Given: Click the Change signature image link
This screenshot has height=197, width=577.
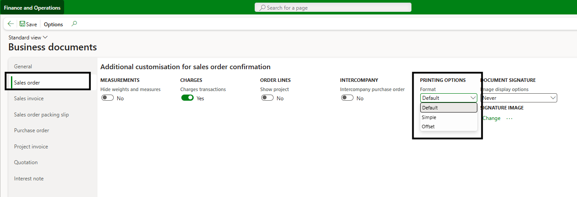Looking at the screenshot, I should tap(491, 118).
